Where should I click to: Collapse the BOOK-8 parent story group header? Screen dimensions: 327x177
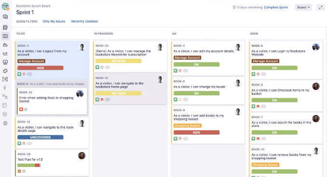52,84
